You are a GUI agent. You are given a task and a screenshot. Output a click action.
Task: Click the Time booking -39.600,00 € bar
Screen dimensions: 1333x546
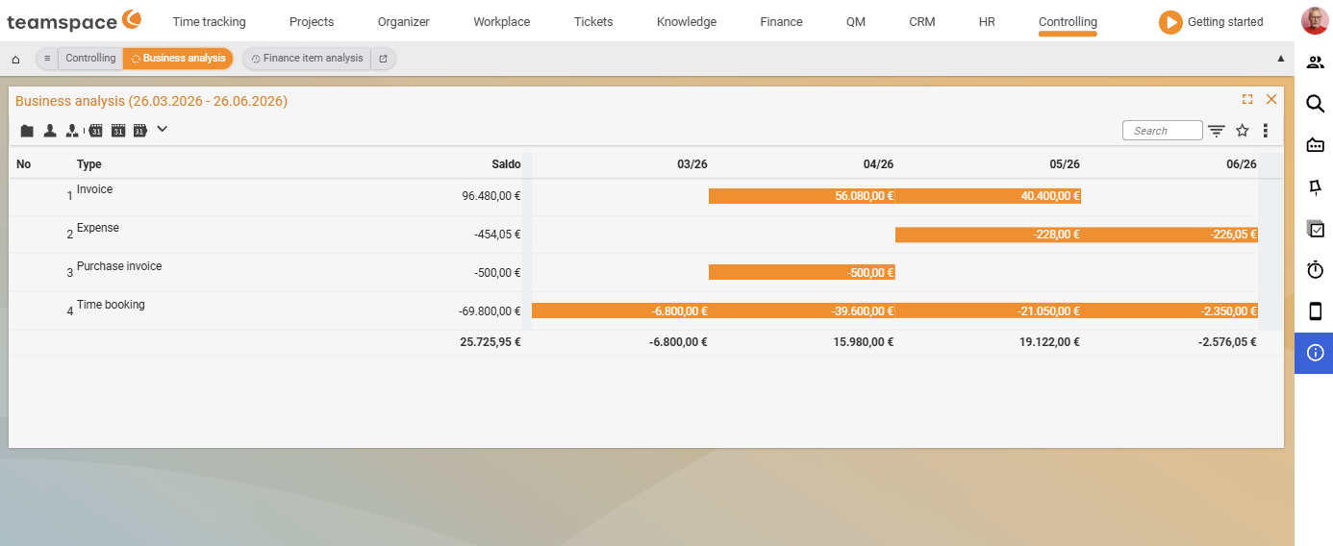point(802,311)
